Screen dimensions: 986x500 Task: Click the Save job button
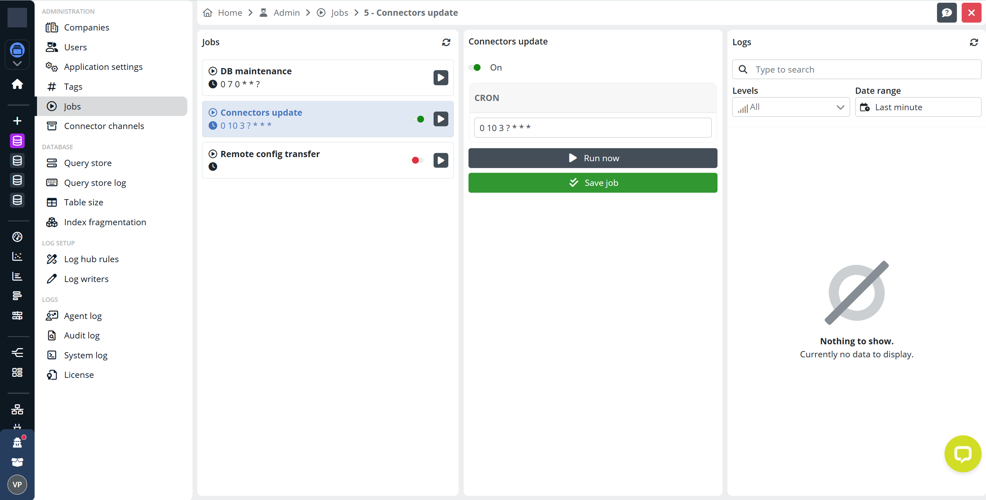click(x=592, y=183)
